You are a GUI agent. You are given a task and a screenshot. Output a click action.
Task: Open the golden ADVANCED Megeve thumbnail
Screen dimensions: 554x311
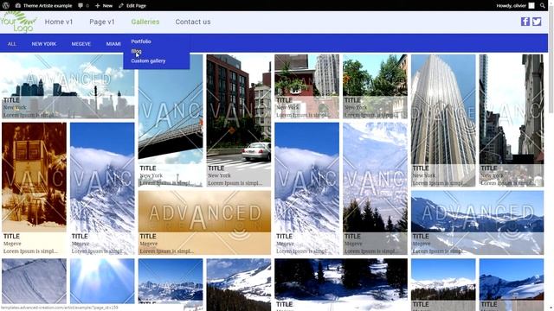204,223
